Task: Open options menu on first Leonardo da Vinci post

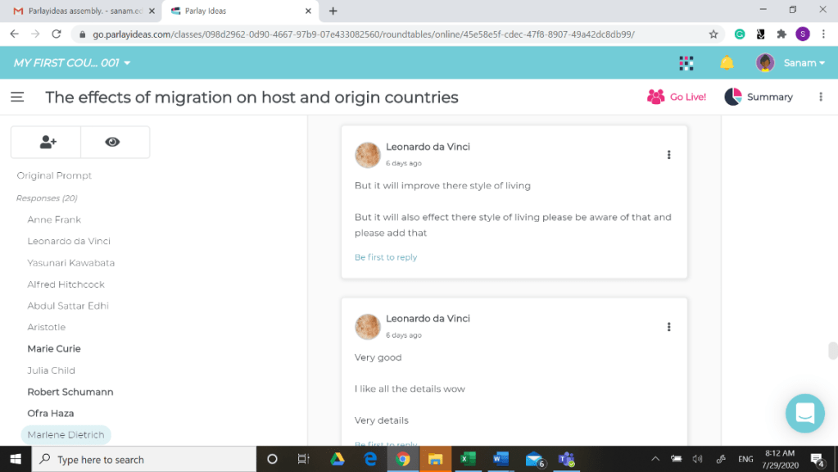Action: coord(668,155)
